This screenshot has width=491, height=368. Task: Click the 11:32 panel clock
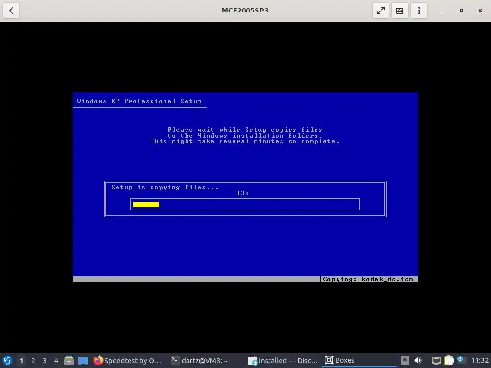pyautogui.click(x=479, y=360)
